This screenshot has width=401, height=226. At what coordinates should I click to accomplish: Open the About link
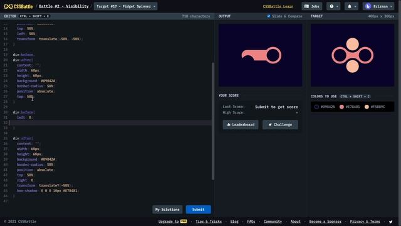click(x=295, y=222)
